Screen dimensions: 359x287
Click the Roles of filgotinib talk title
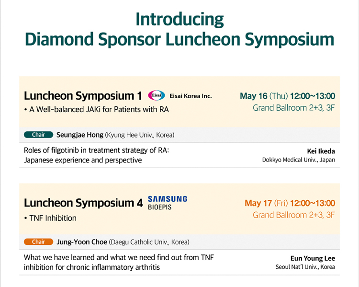pyautogui.click(x=96, y=155)
